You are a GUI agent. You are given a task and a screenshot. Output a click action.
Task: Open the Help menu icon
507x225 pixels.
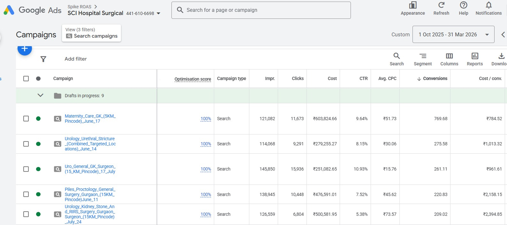(x=463, y=5)
